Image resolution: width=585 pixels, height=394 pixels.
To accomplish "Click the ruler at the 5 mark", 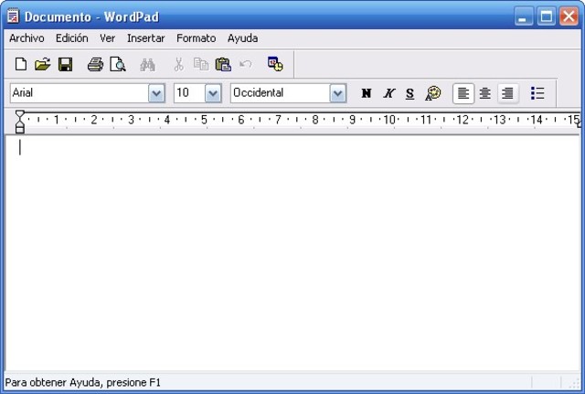I will tap(204, 120).
